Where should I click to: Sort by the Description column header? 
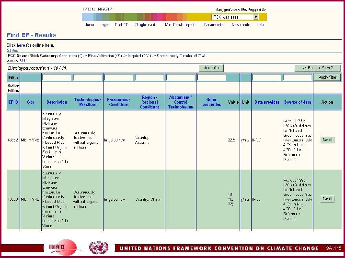pos(57,102)
